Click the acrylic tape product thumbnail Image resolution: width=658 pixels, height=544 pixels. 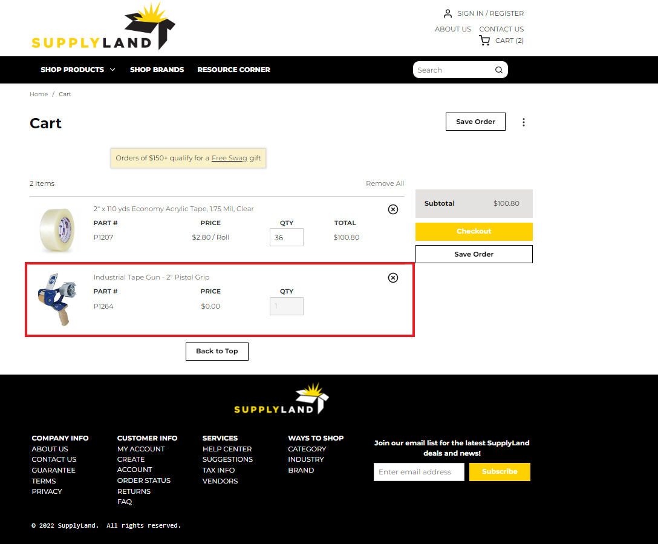(57, 230)
